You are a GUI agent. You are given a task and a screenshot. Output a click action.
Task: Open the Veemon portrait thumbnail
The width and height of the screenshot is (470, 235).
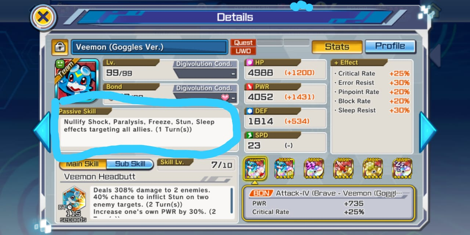pyautogui.click(x=77, y=80)
